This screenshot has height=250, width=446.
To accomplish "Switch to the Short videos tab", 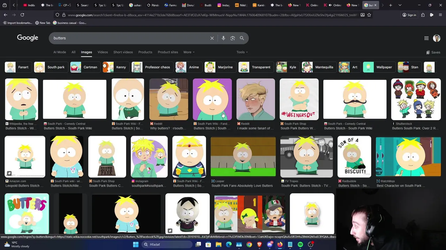I will point(123,52).
